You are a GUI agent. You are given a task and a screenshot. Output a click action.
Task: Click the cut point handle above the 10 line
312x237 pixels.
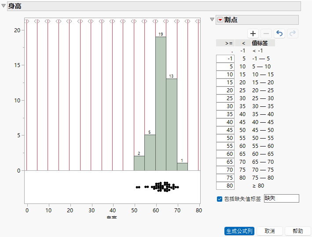(x=48, y=21)
